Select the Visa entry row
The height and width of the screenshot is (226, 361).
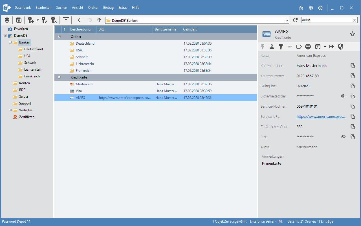(x=156, y=91)
